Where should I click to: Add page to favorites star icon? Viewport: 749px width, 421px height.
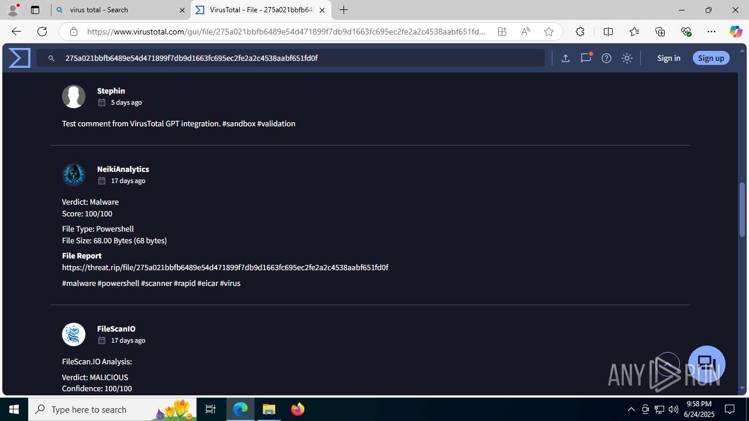coord(549,32)
